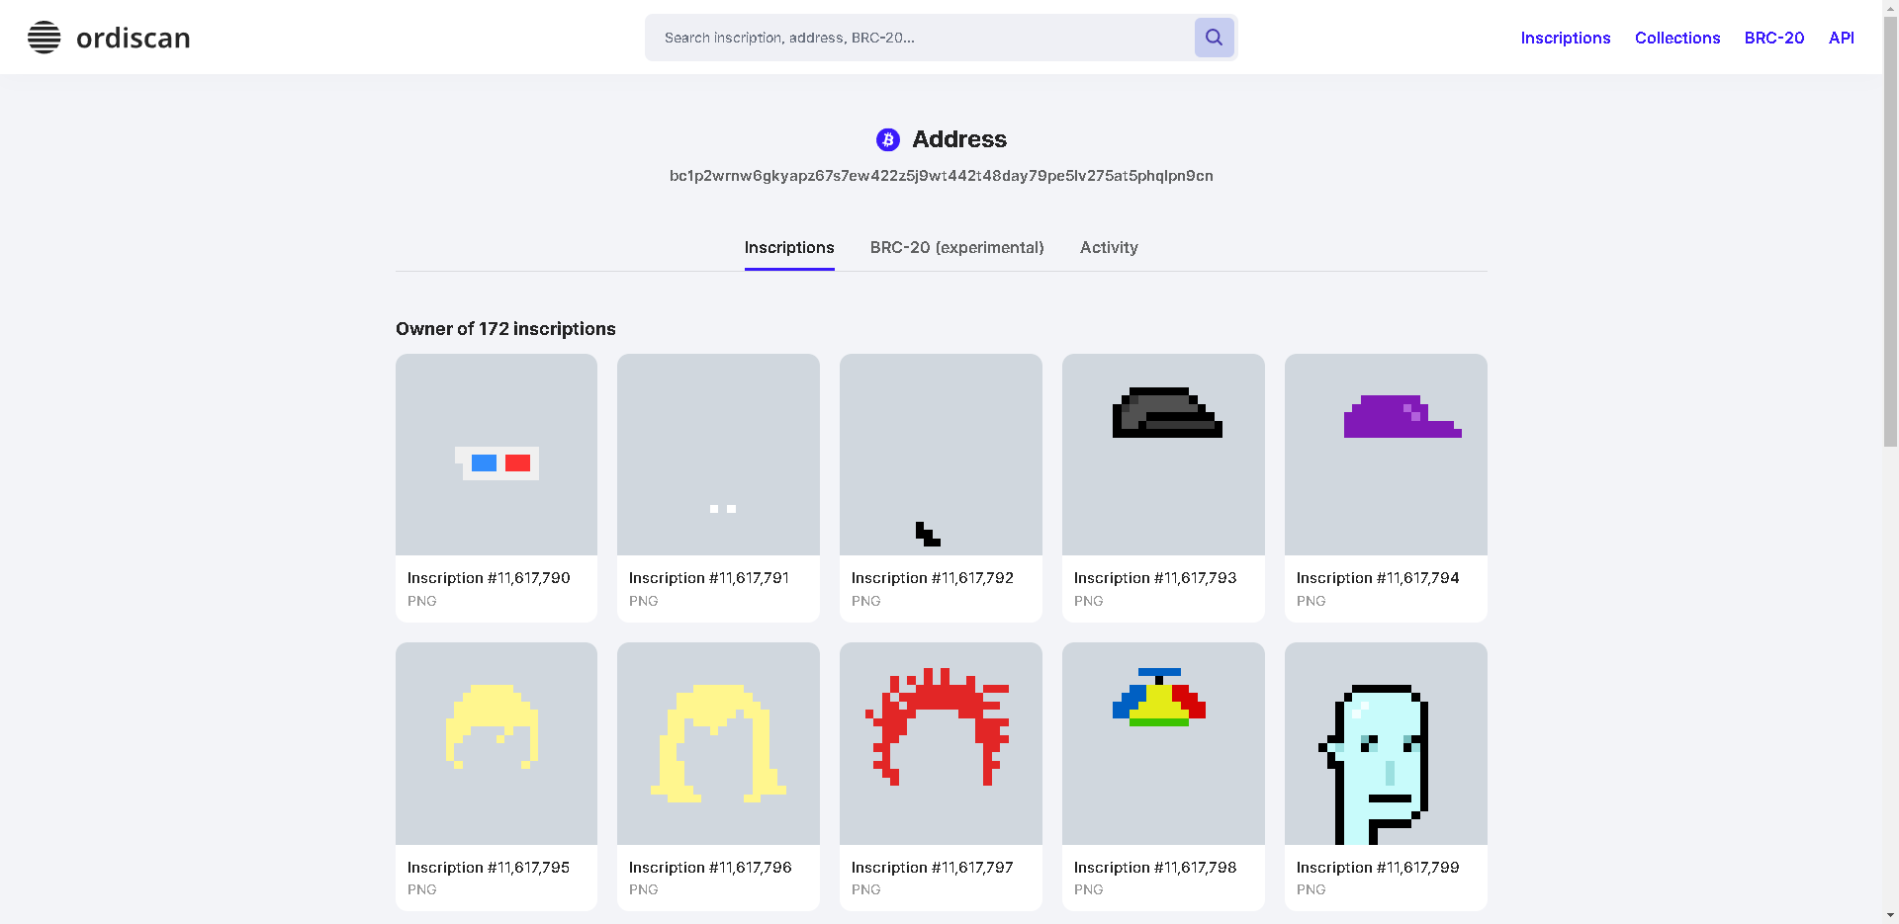1899x924 pixels.
Task: Open the 3D glasses inscription image
Action: coord(497,455)
